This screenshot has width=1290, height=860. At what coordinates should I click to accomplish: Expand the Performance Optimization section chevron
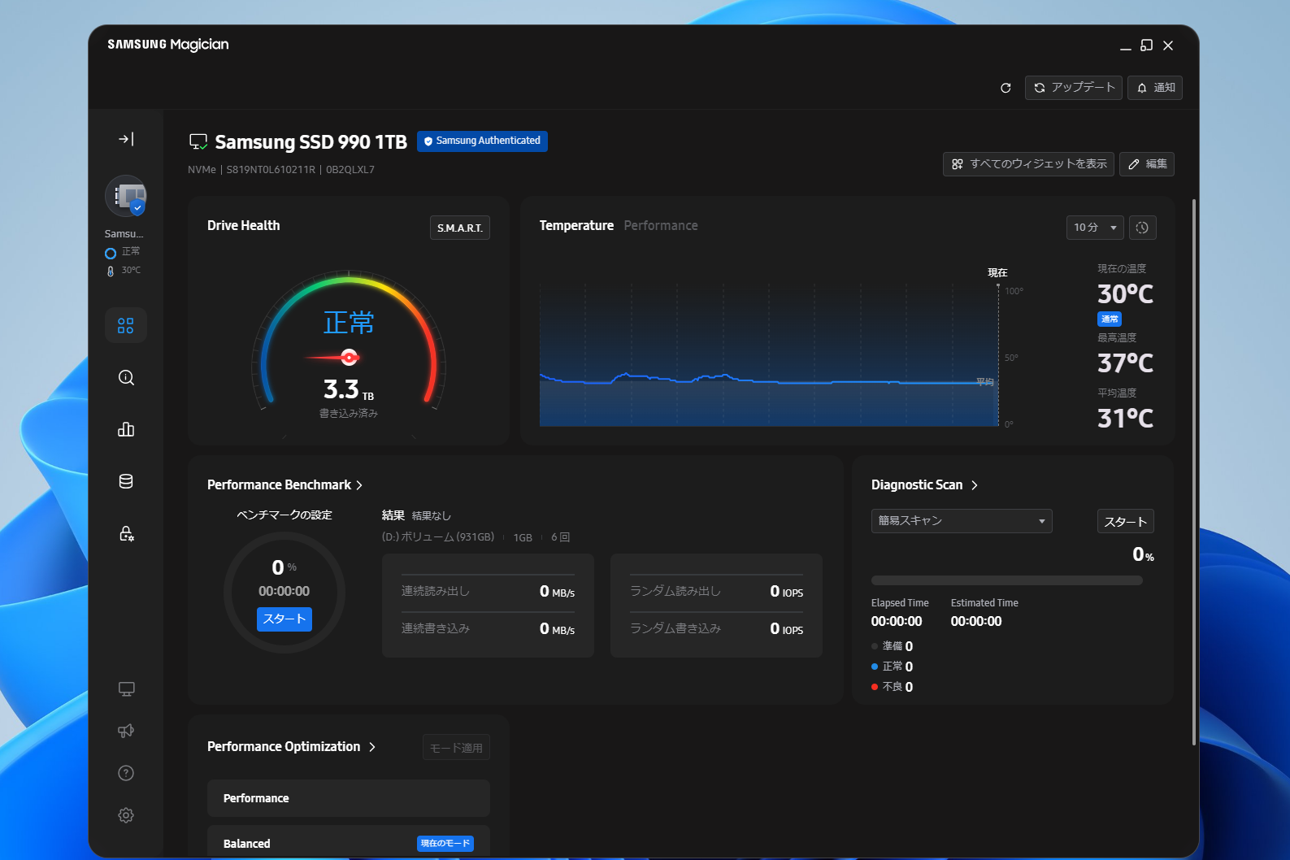(372, 747)
